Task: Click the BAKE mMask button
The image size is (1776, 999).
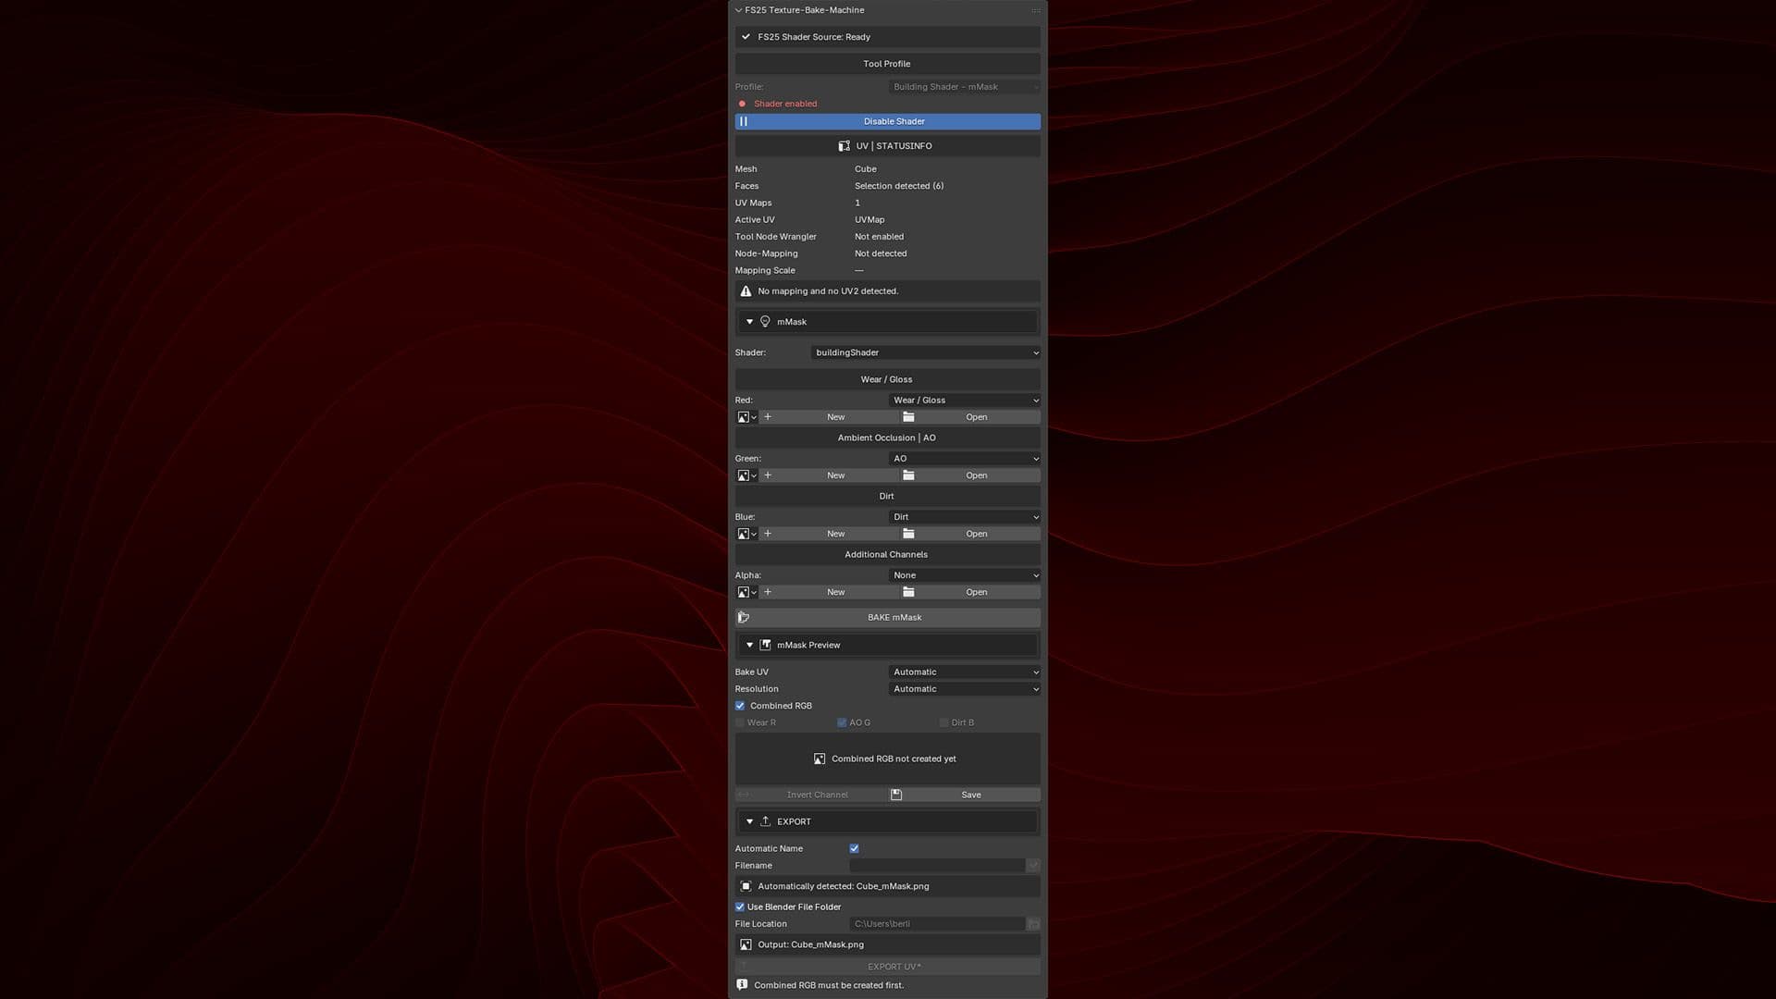Action: coord(887,618)
